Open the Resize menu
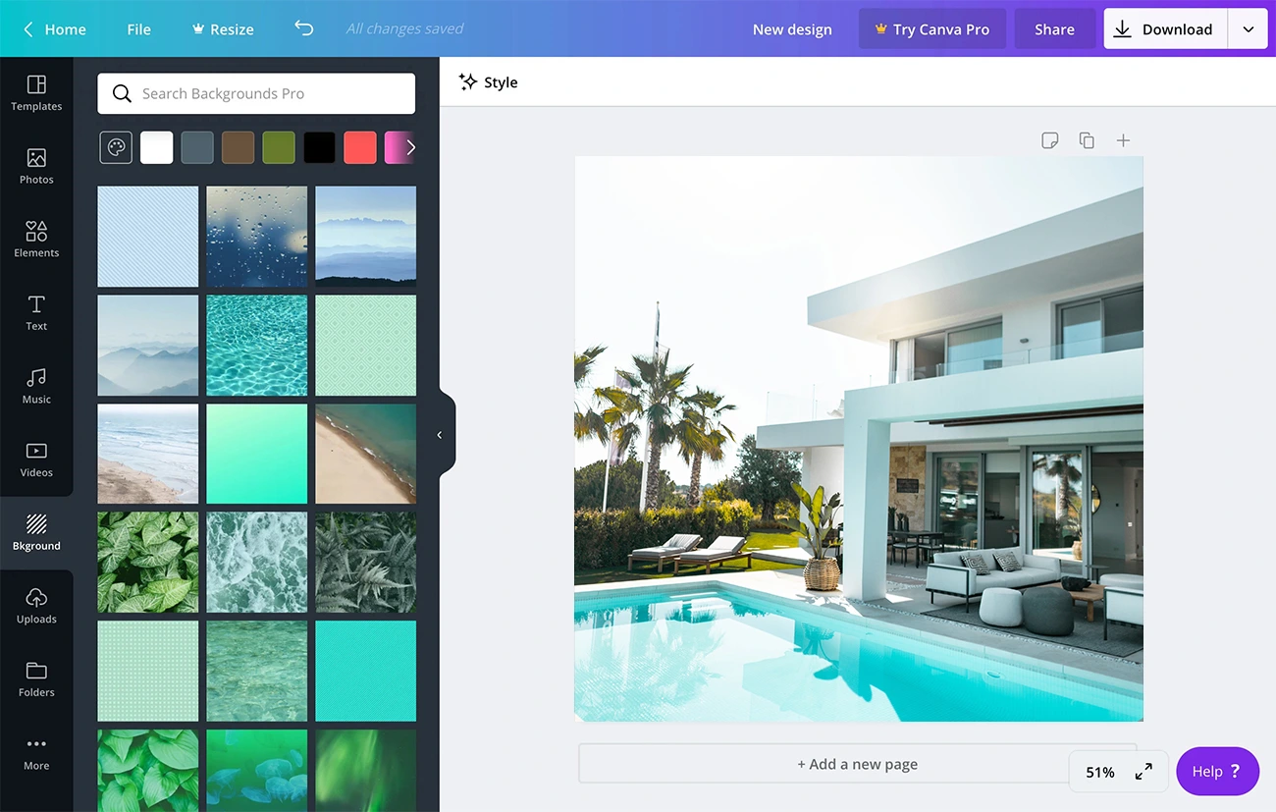This screenshot has height=812, width=1276. tap(222, 28)
